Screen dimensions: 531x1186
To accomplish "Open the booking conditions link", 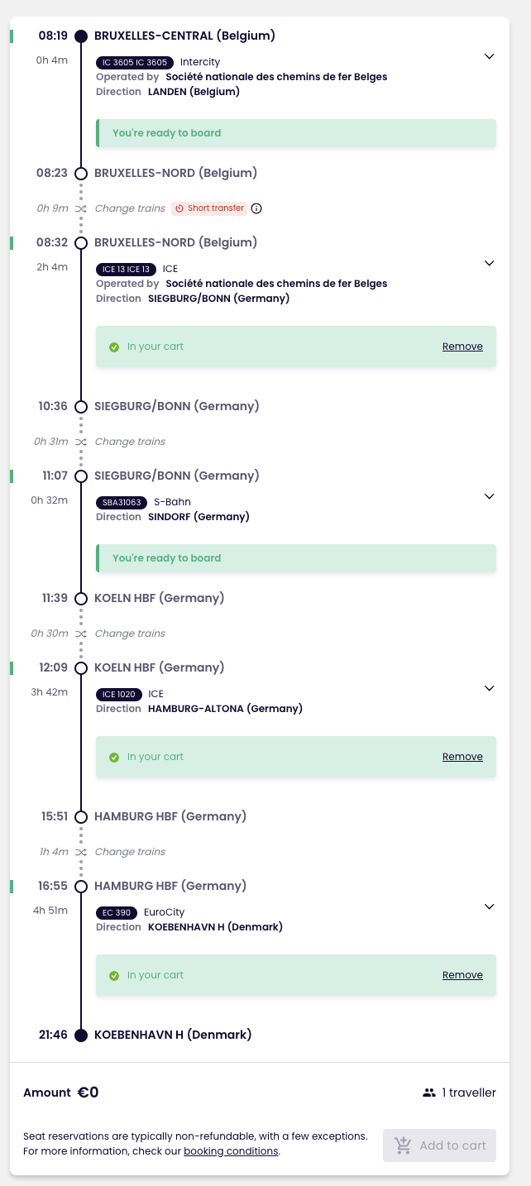I will (x=231, y=1150).
